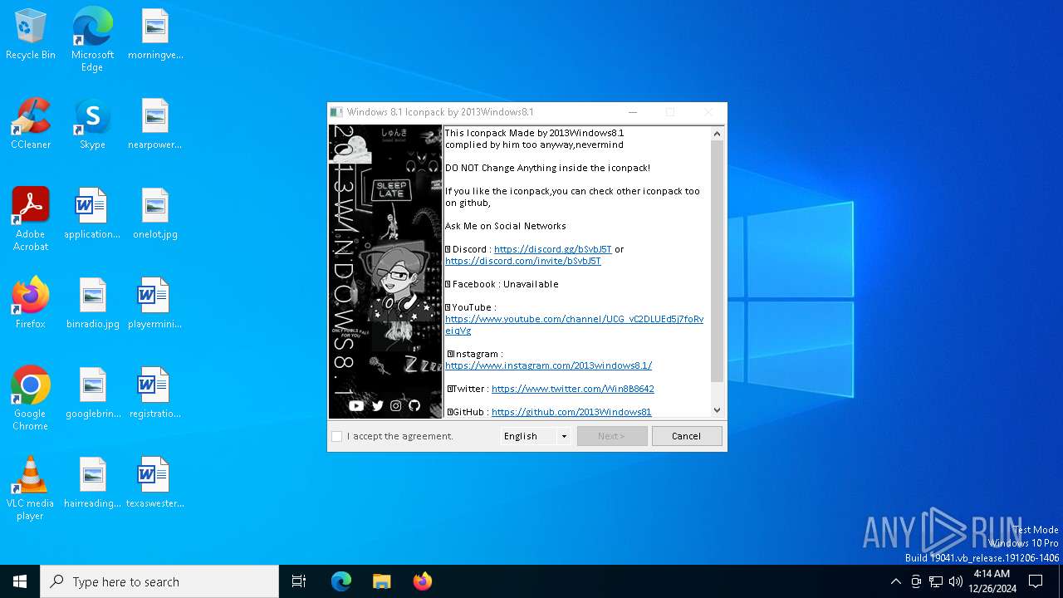Click the agreement text scroll up arrow
This screenshot has width=1063, height=598.
click(718, 134)
